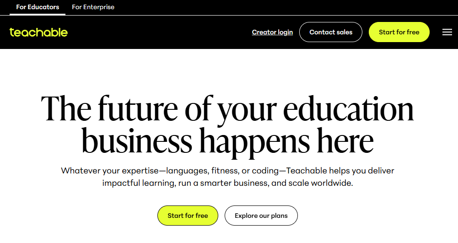The image size is (458, 243).
Task: Open the Creator login link
Action: point(272,32)
